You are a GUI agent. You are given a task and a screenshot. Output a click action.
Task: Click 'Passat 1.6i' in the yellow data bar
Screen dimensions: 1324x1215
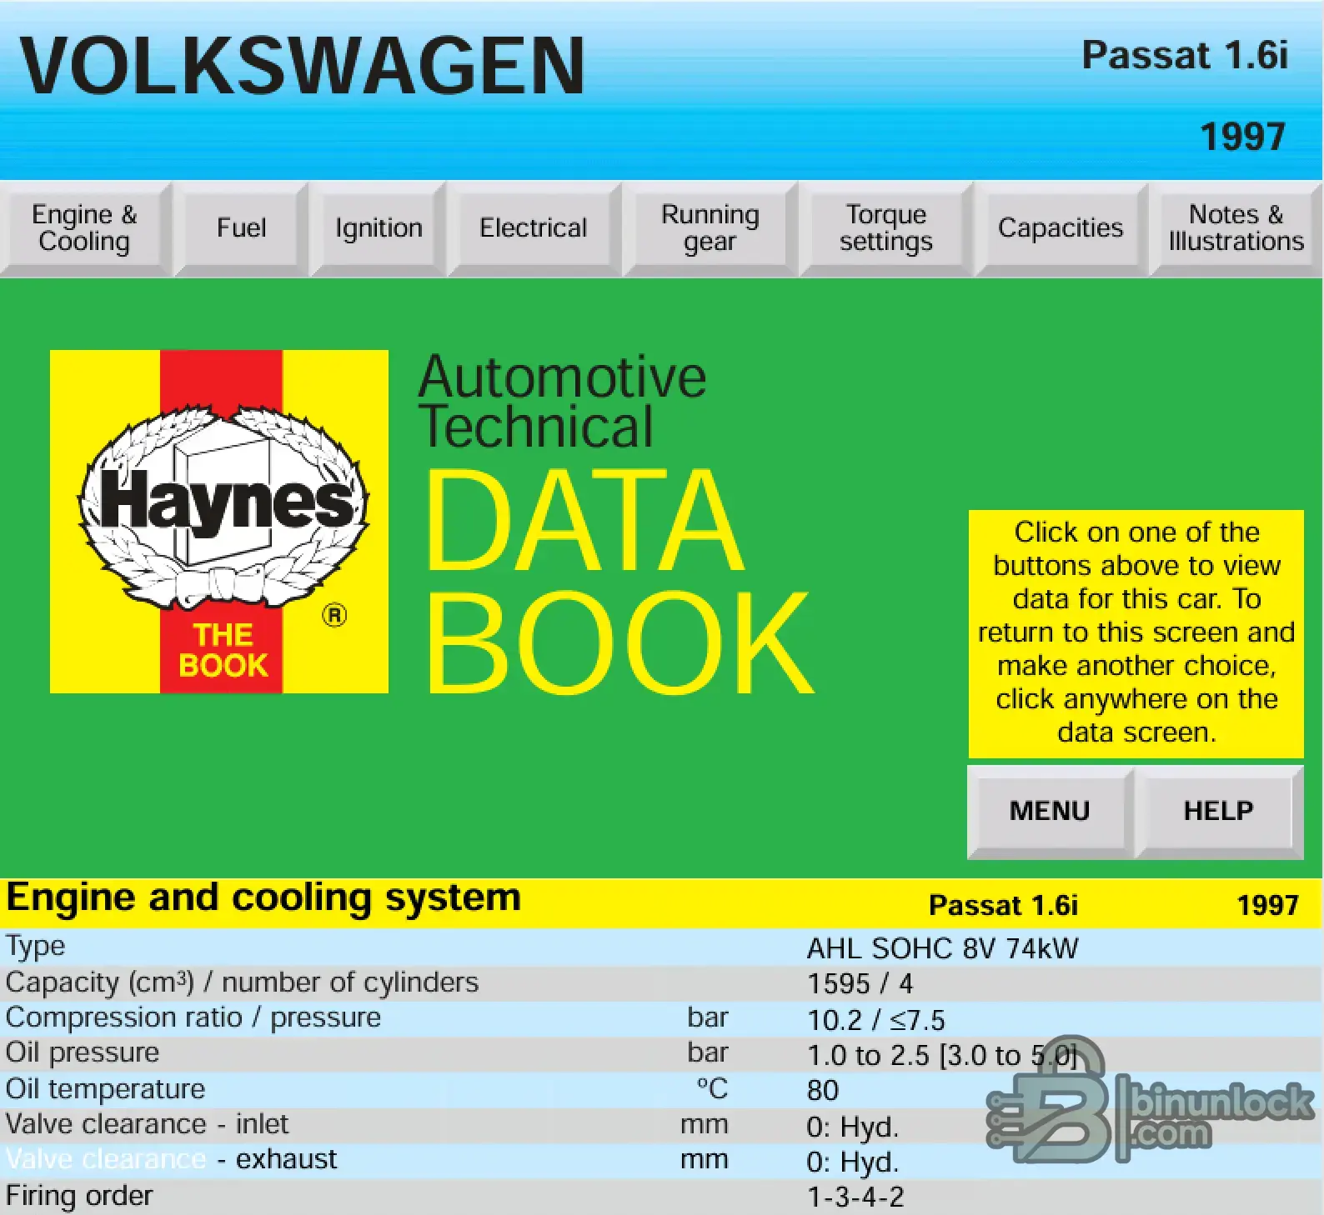1003,905
